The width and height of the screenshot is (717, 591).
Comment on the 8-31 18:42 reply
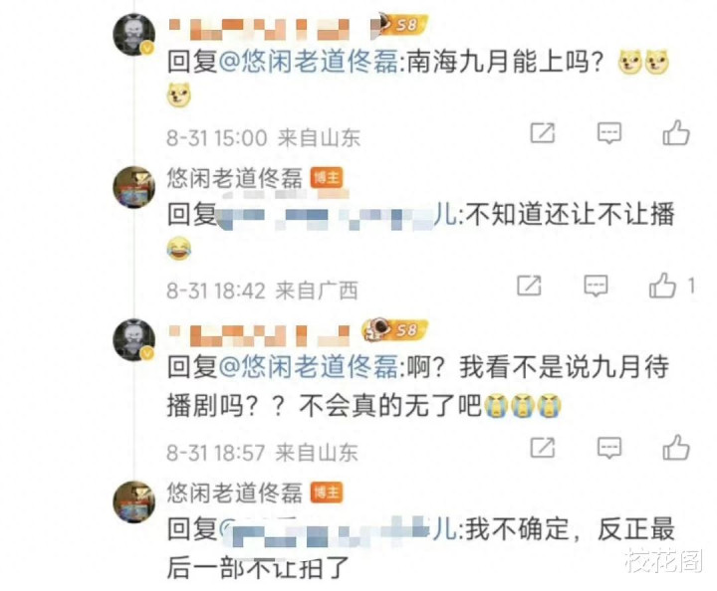596,286
